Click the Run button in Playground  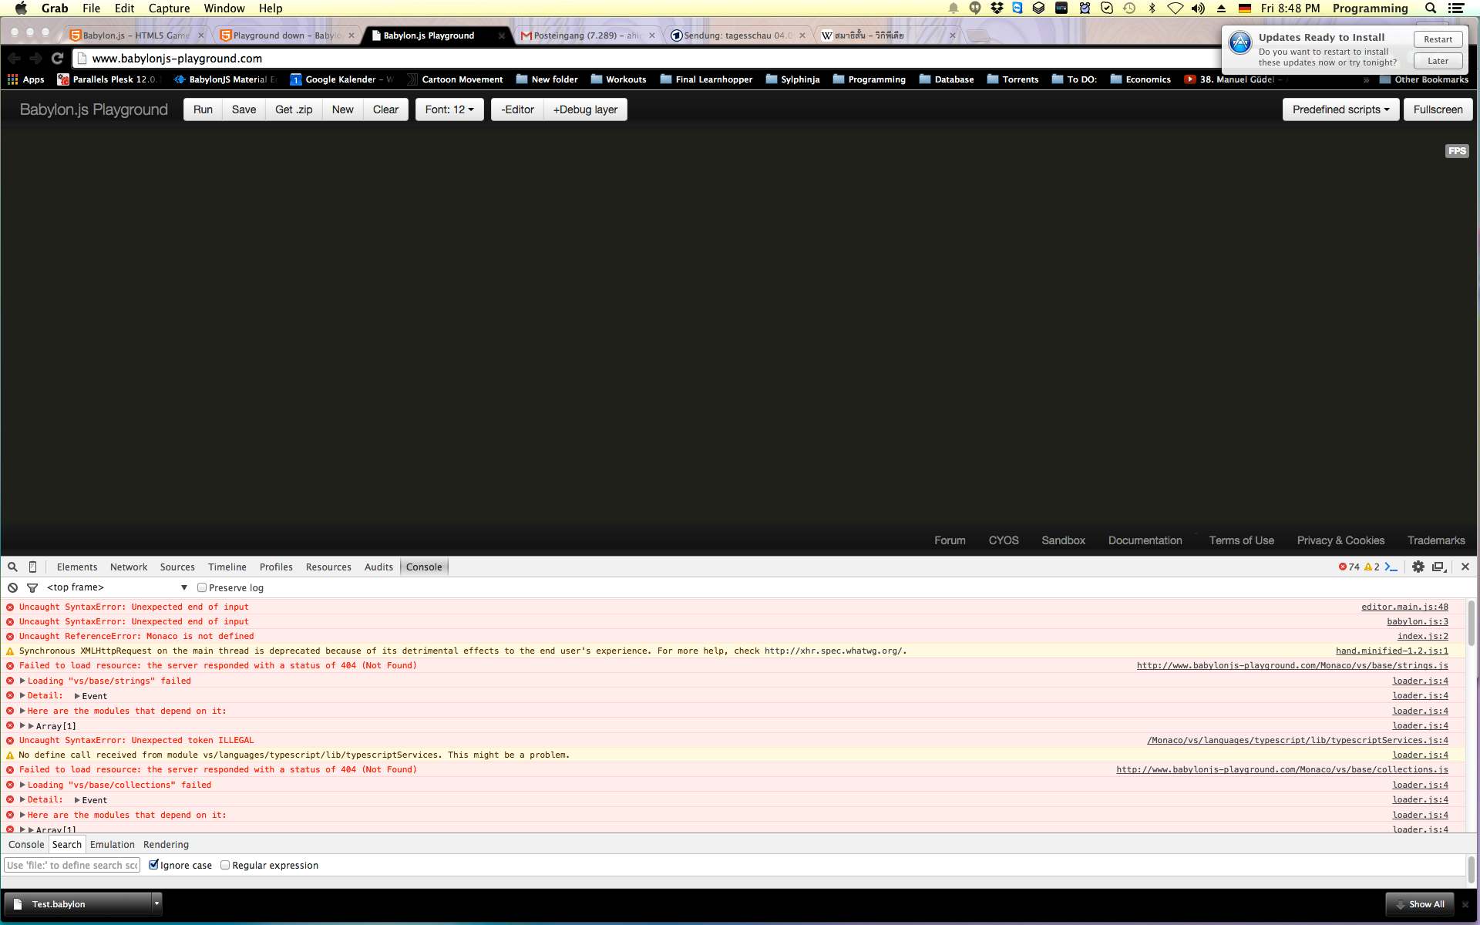point(203,109)
